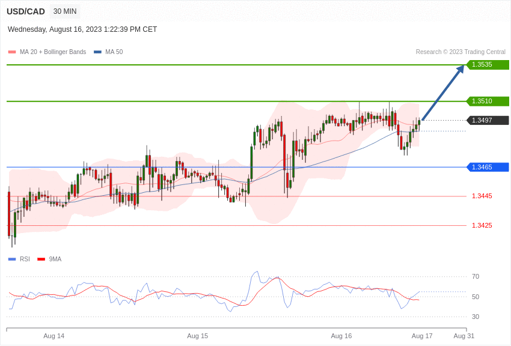Click the 9MA red legend swatch
This screenshot has height=346, width=511.
point(41,259)
